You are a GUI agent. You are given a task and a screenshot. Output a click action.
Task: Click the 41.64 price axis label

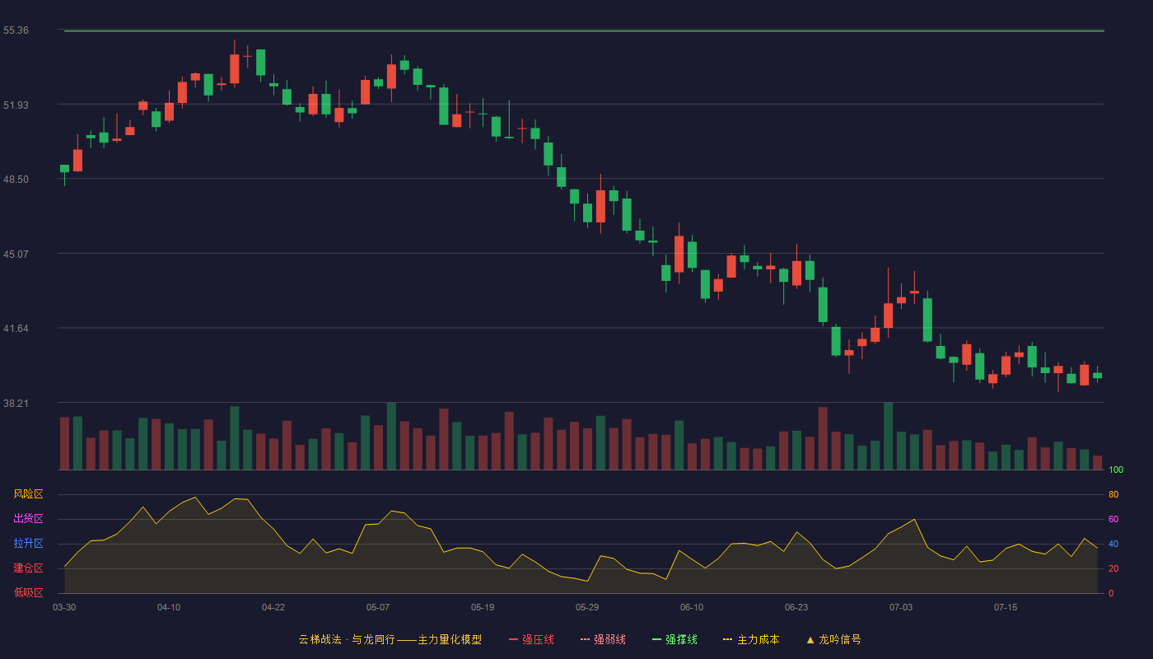coord(16,329)
